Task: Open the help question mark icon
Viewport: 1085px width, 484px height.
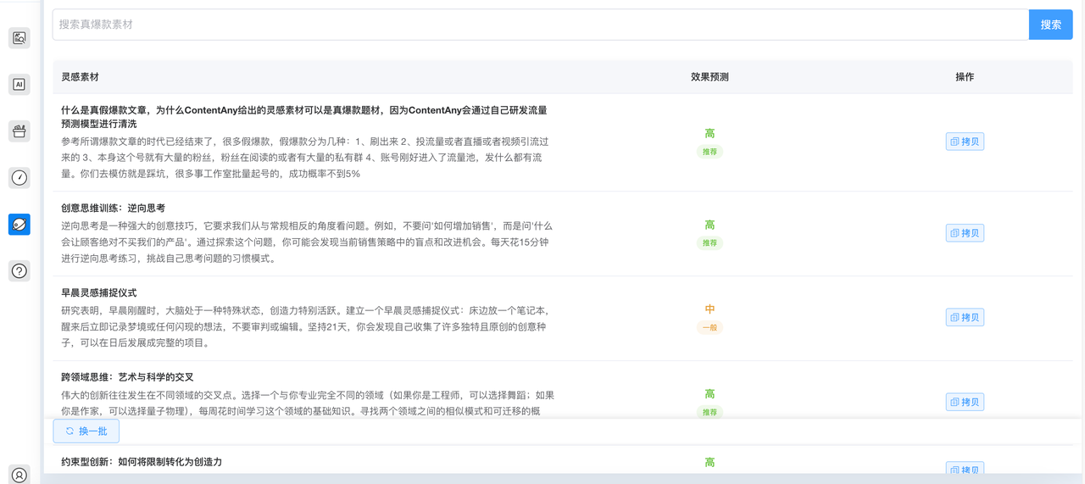Action: (x=19, y=270)
